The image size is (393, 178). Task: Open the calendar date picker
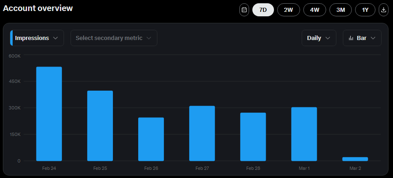(244, 10)
